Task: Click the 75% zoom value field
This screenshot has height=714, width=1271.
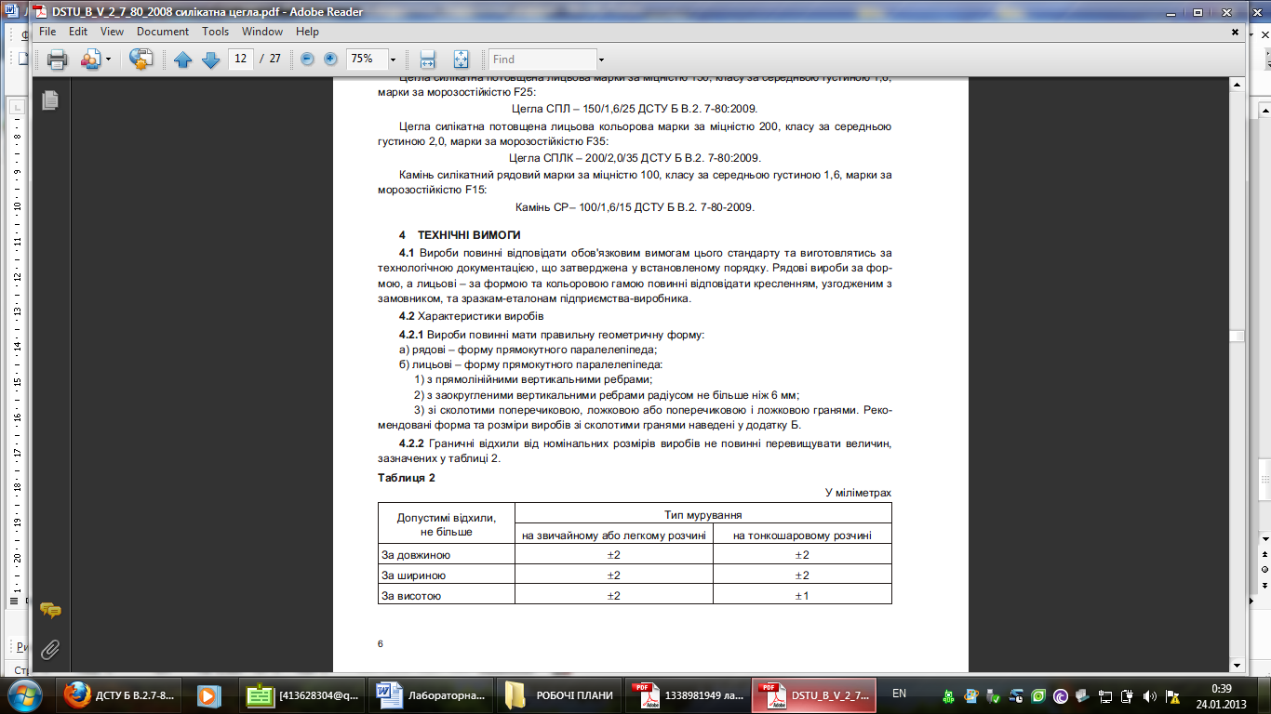Action: 366,59
